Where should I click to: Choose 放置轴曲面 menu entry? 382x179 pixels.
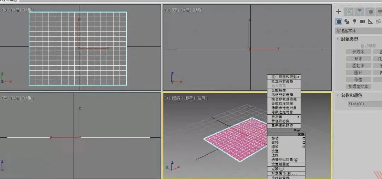(286, 165)
